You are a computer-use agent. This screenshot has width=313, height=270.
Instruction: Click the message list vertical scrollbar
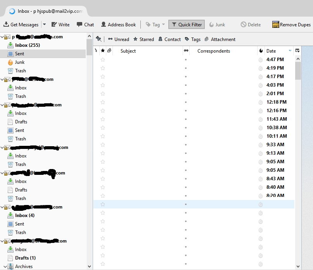298,155
